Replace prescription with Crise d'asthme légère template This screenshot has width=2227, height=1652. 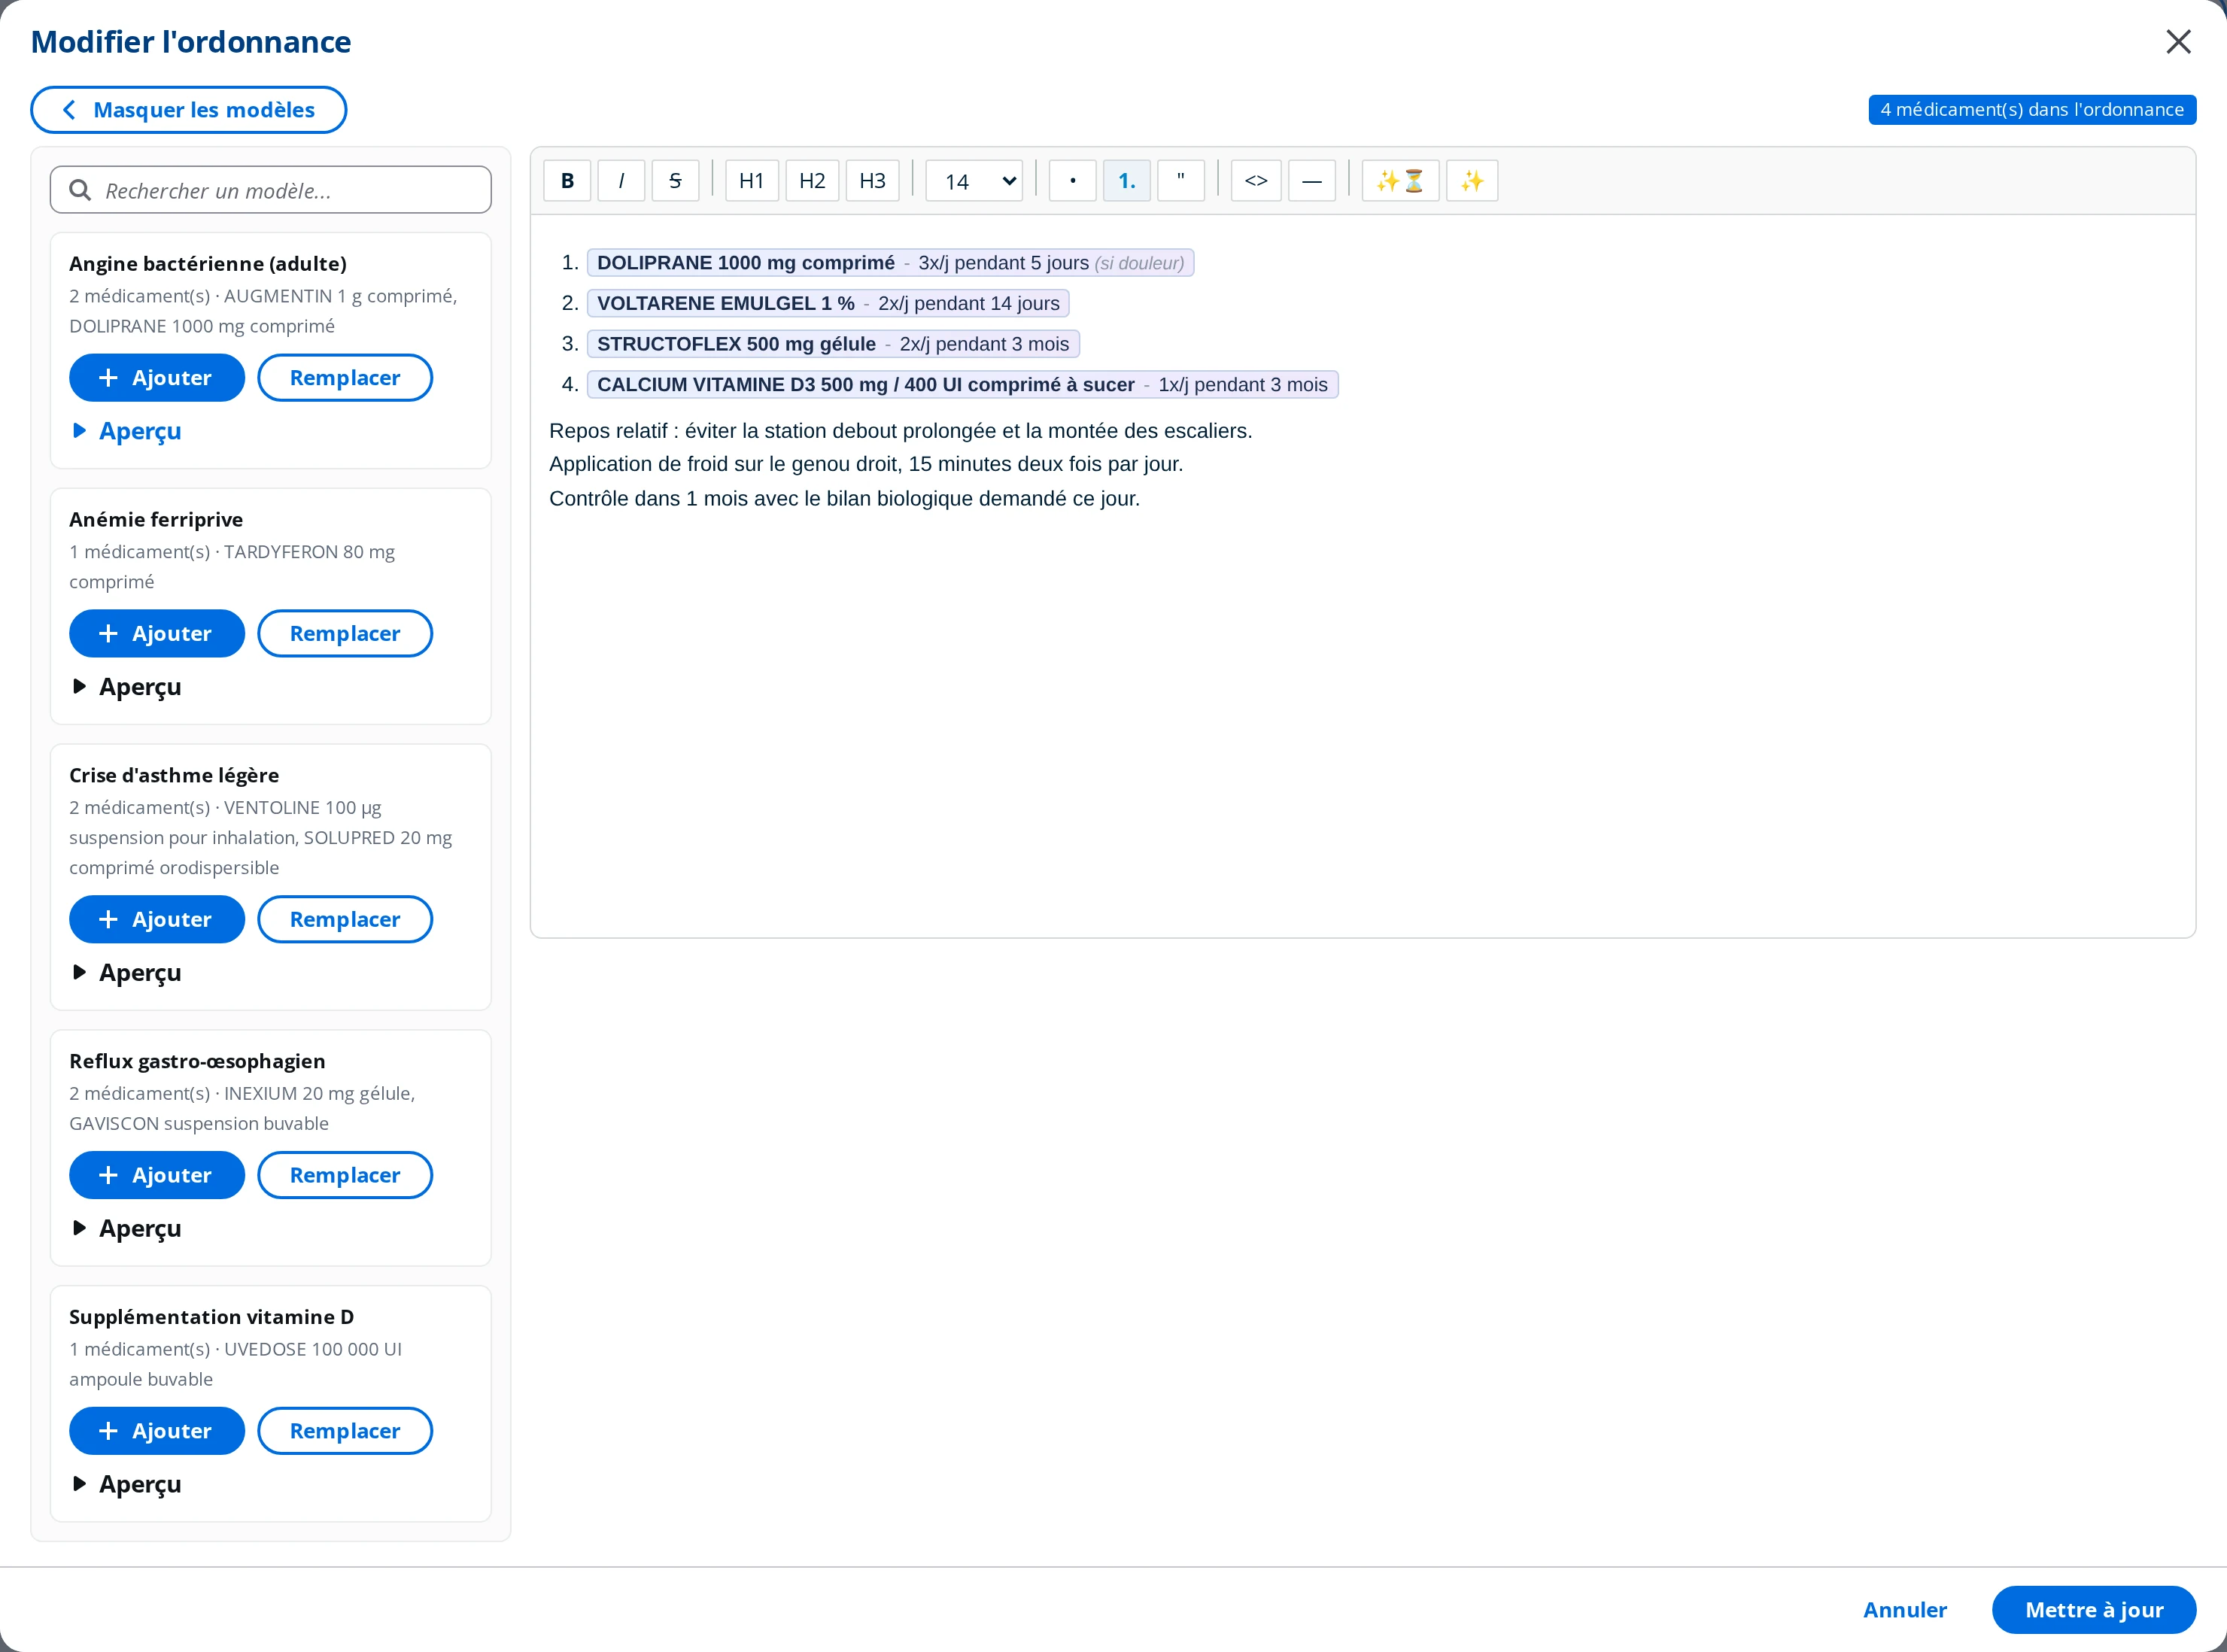click(x=345, y=920)
